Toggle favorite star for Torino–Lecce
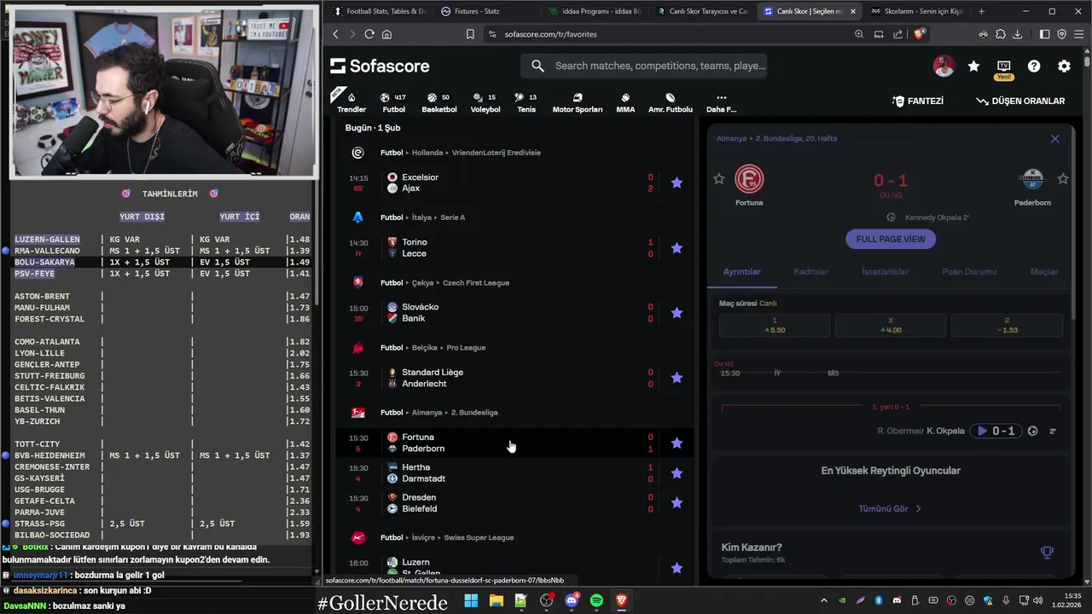The width and height of the screenshot is (1092, 614). click(x=677, y=248)
